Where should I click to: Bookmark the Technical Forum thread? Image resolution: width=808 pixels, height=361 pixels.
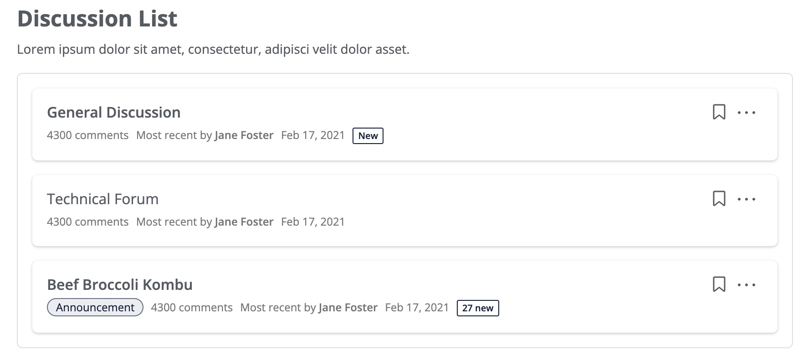719,198
